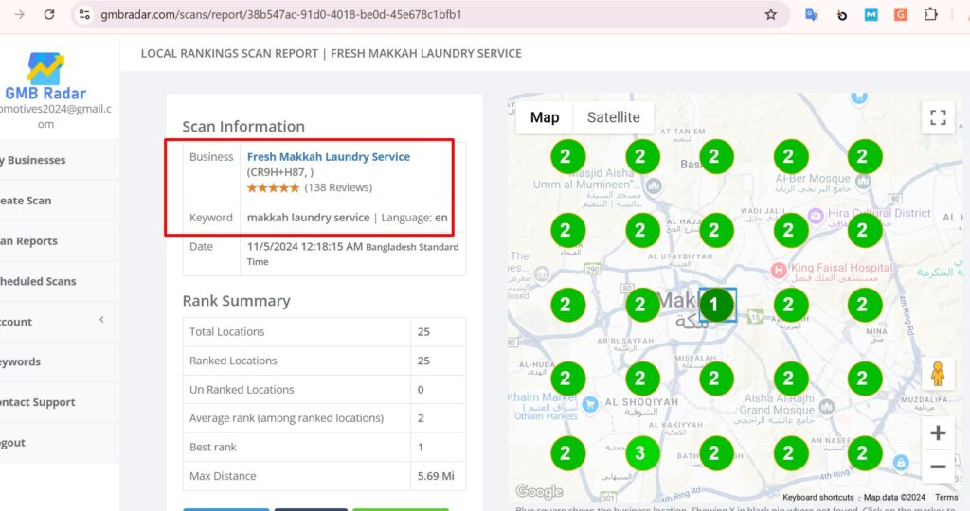Select the Street View pegman

point(938,374)
